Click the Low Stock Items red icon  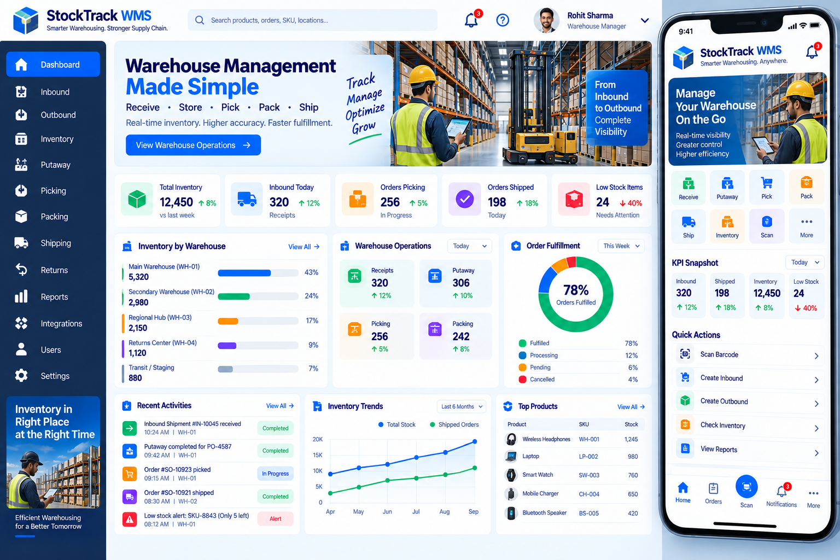pos(574,199)
